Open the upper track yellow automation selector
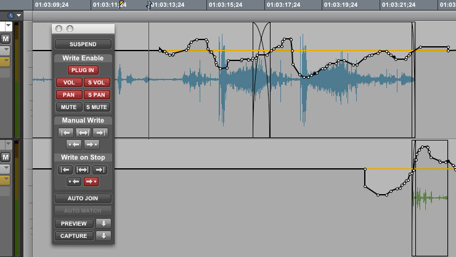Screen dimensions: 456x257 [5, 62]
